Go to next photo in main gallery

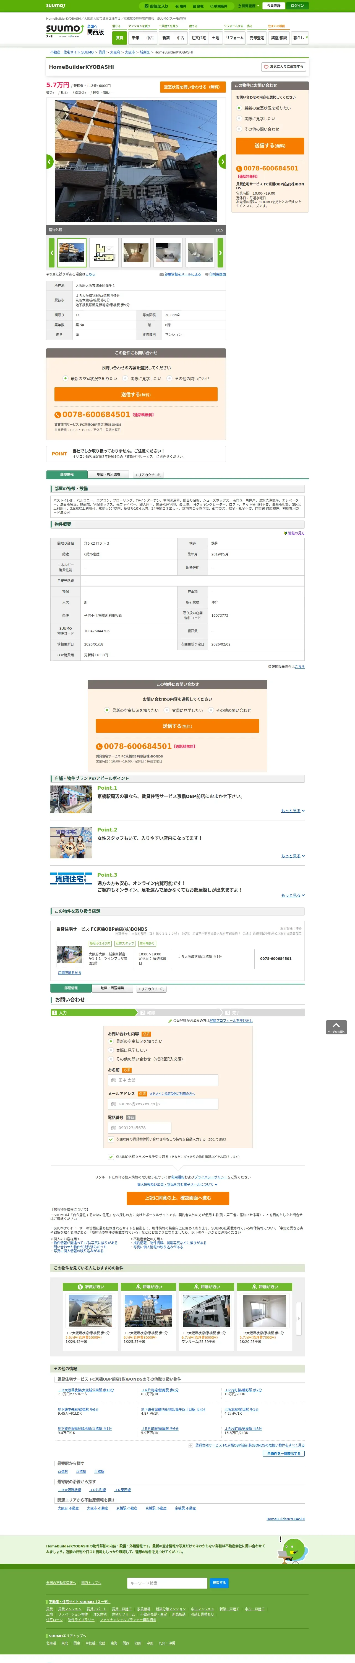point(222,161)
